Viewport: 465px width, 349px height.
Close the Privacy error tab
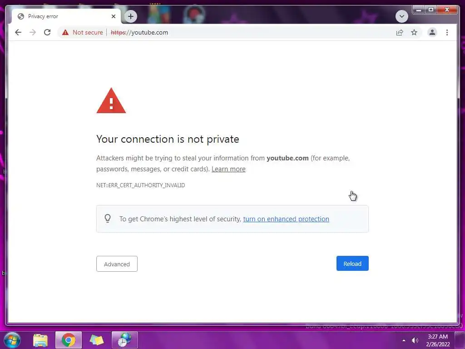point(113,16)
